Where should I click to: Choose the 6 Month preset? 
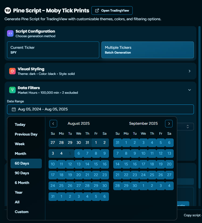(x=26, y=183)
